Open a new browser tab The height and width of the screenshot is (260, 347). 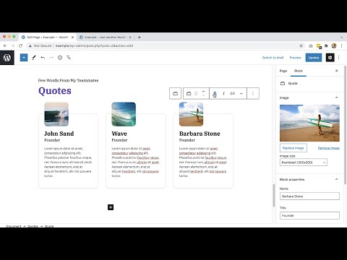[x=139, y=38]
